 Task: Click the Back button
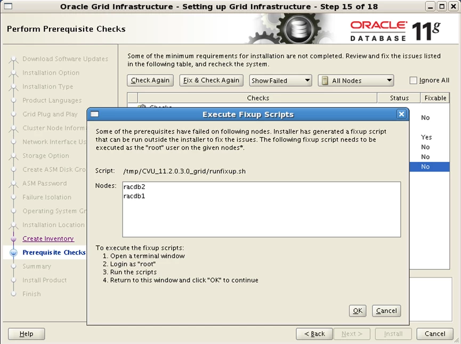coord(314,334)
